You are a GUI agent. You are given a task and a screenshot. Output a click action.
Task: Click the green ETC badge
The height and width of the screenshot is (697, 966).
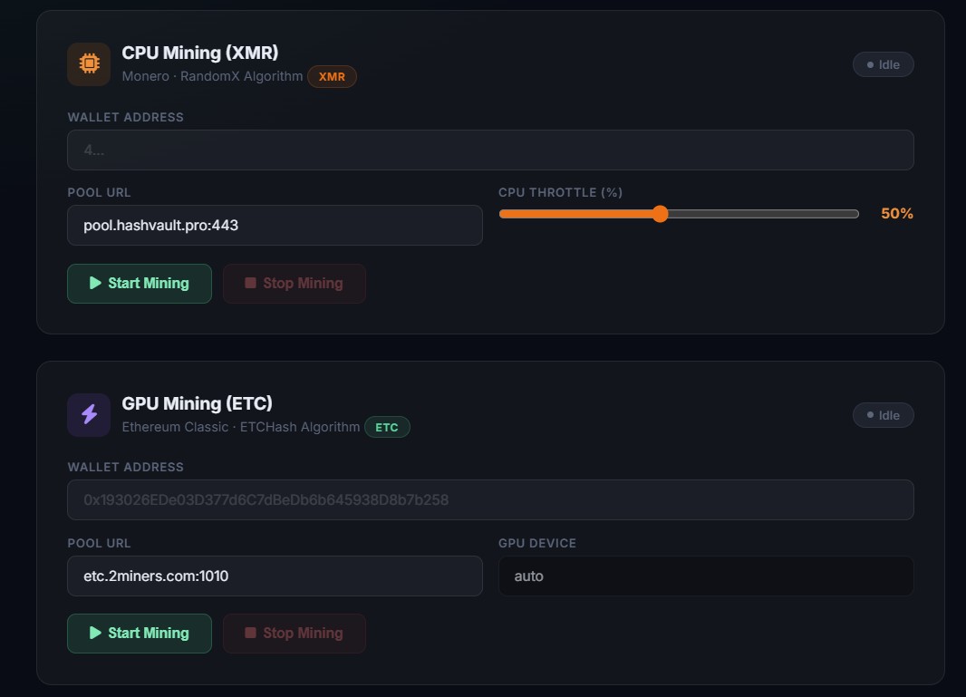point(387,427)
